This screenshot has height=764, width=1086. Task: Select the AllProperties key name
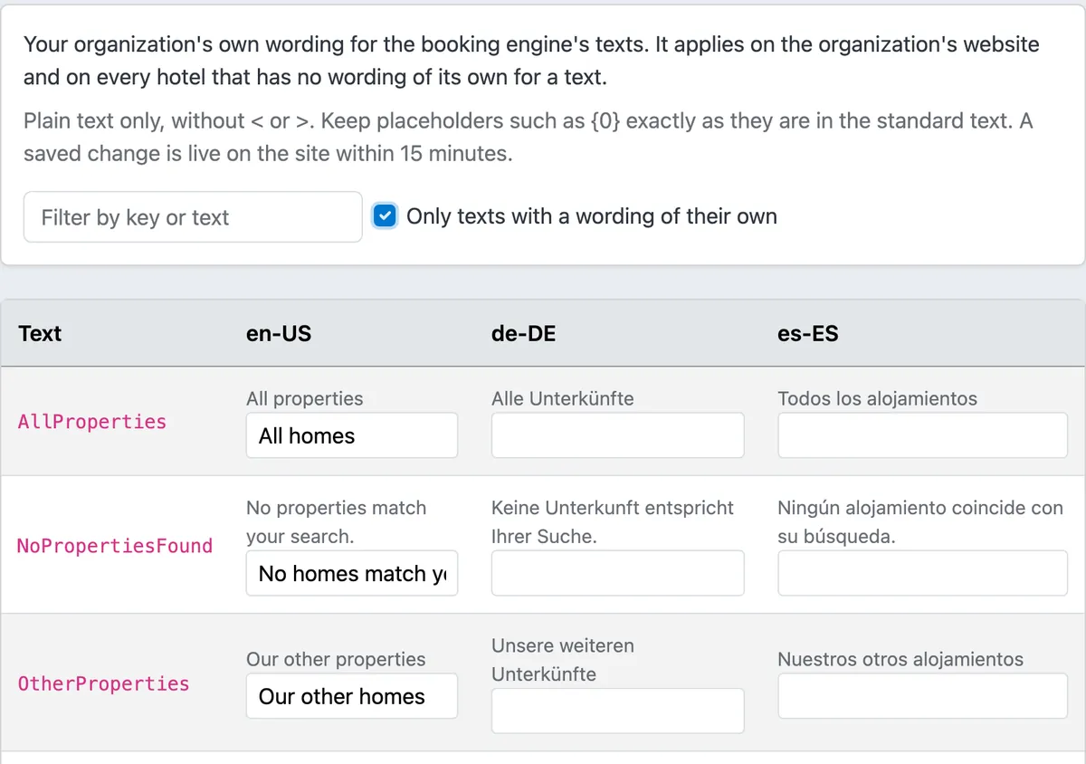(92, 422)
